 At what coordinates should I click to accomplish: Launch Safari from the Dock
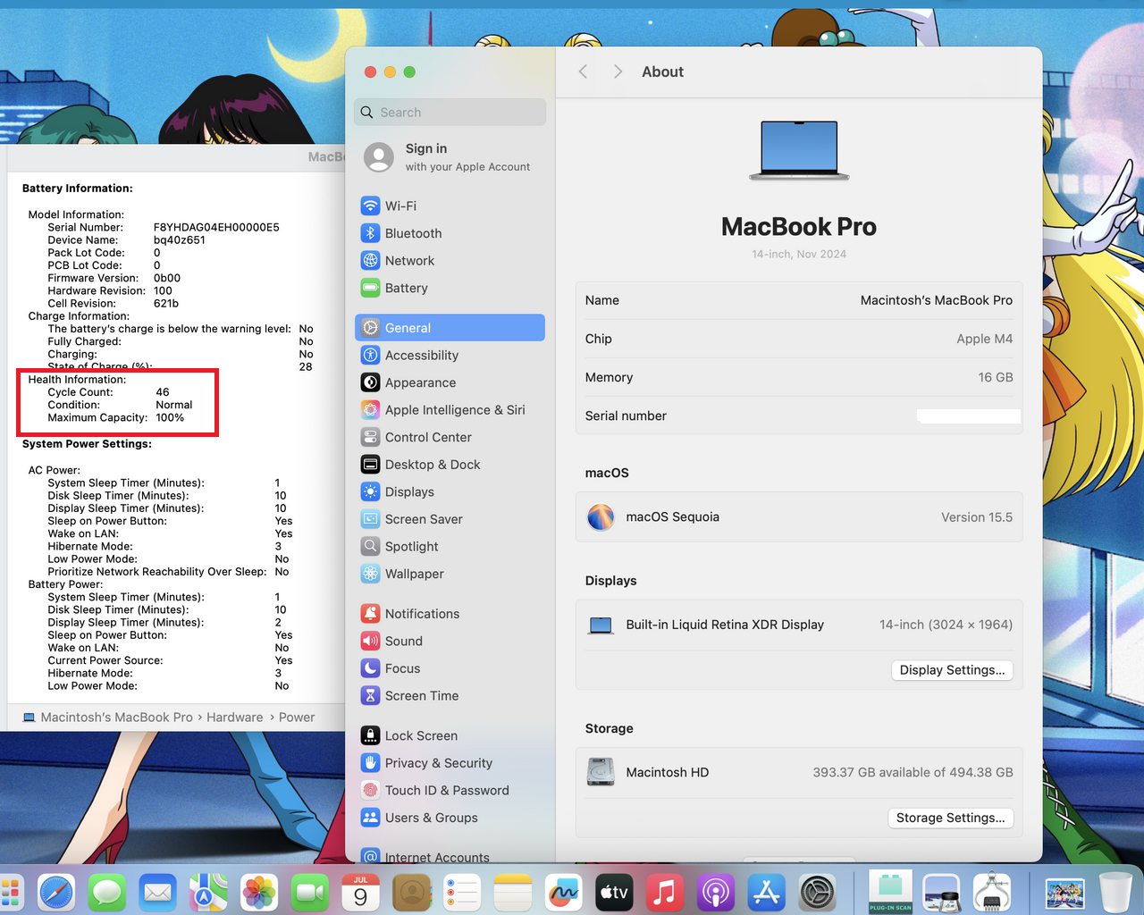coord(55,892)
